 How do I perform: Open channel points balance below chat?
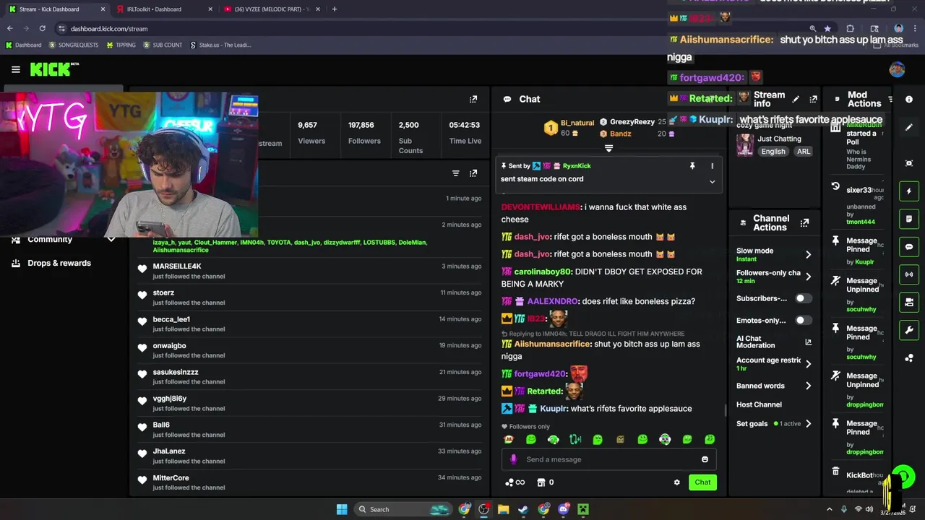[x=515, y=482]
